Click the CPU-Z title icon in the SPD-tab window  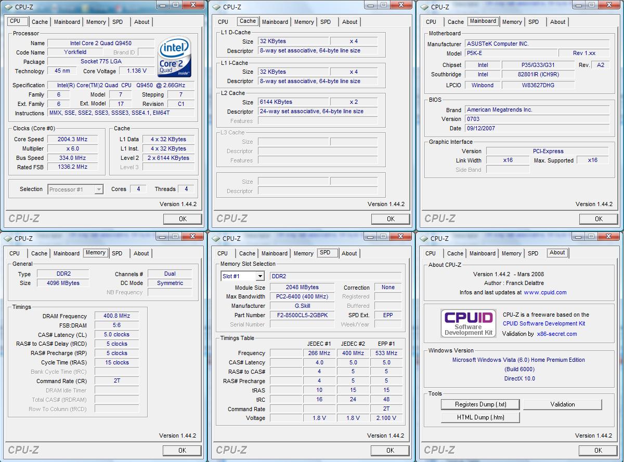(x=216, y=238)
